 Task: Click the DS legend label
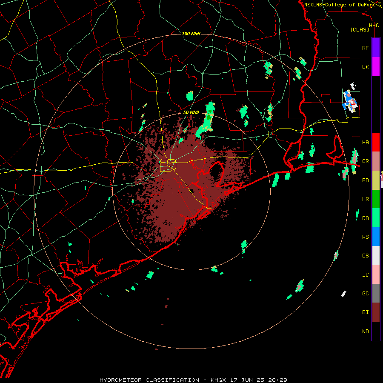365,256
